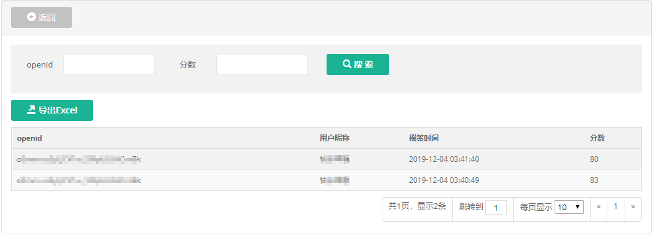The image size is (655, 238).
Task: Click the export icon beside 导出Excel
Action: 32,110
